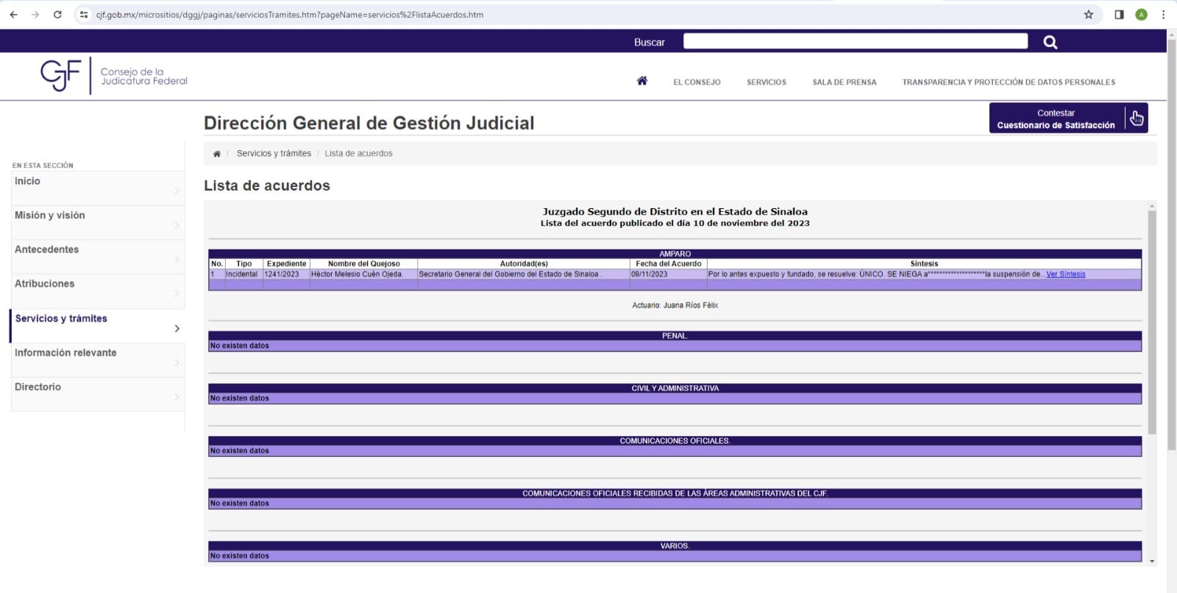Reload the page with the refresh icon
Screen dimensions: 1177x593
tap(57, 15)
